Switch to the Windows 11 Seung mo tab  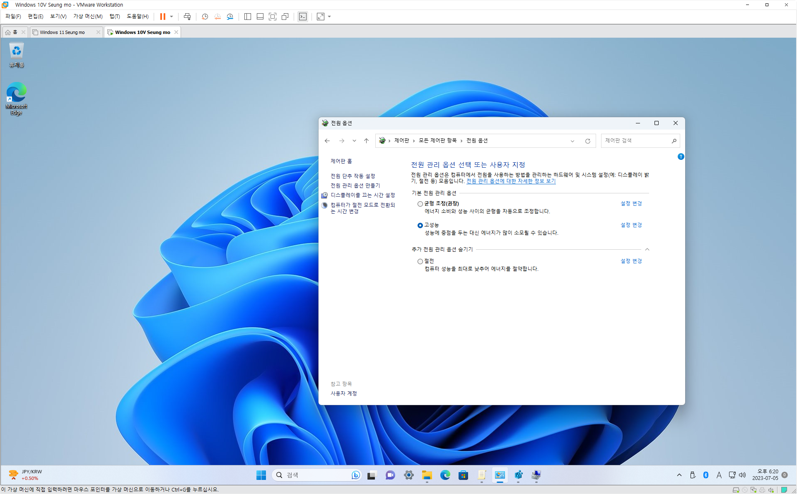coord(63,32)
